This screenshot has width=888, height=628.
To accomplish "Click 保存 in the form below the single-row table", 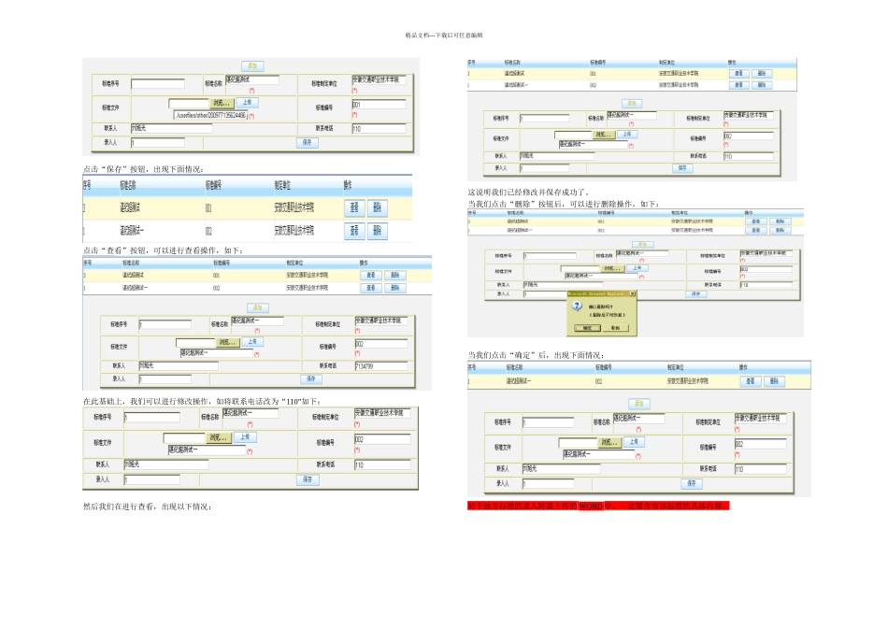I will coord(692,483).
